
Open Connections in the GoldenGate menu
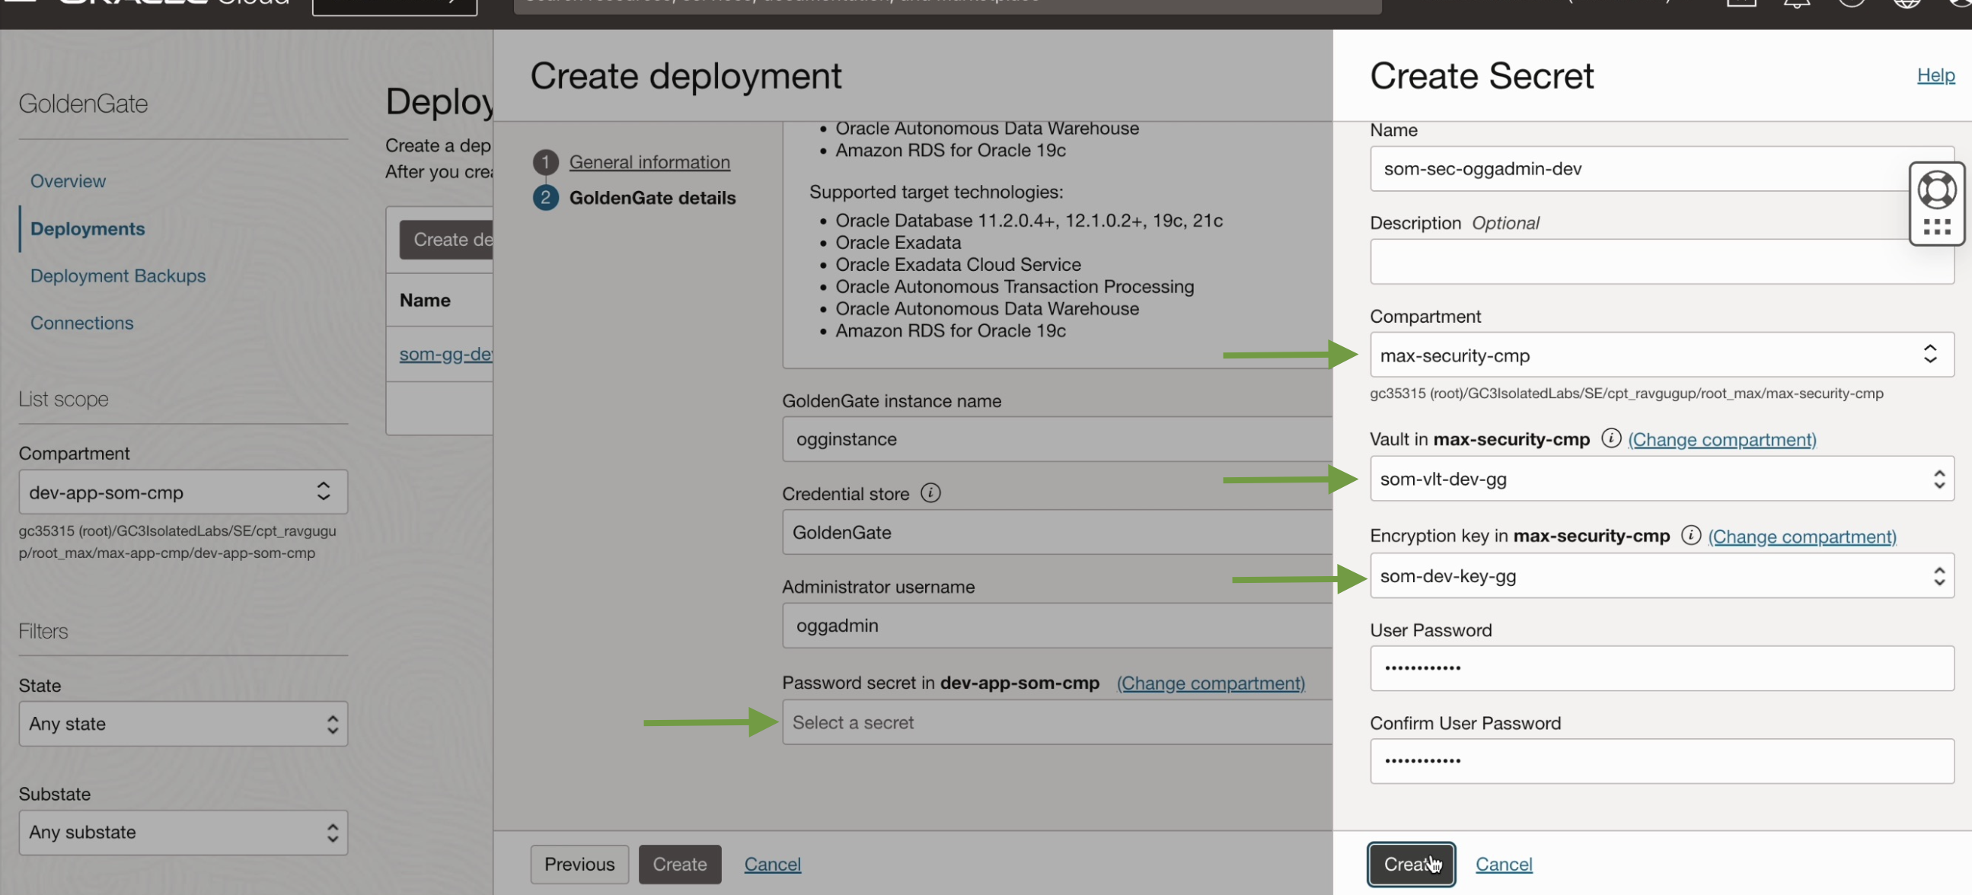[x=82, y=323]
